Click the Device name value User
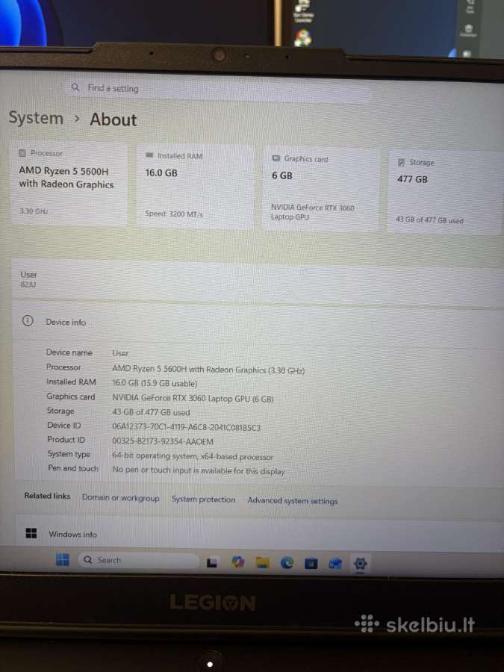 [120, 353]
